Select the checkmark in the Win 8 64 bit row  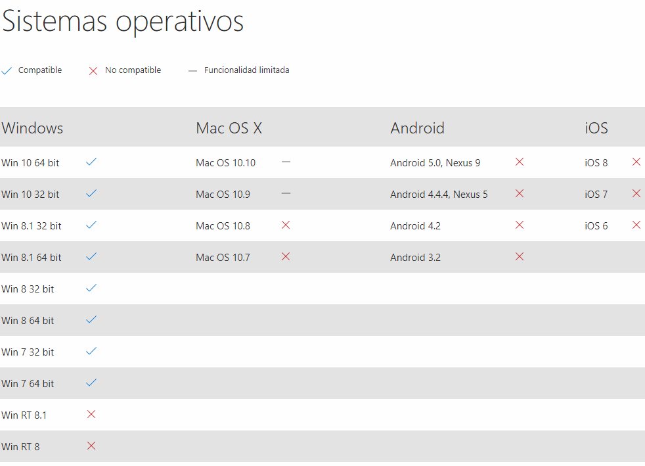click(x=91, y=319)
